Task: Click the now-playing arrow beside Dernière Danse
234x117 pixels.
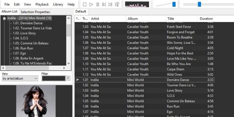Action: 78,80
